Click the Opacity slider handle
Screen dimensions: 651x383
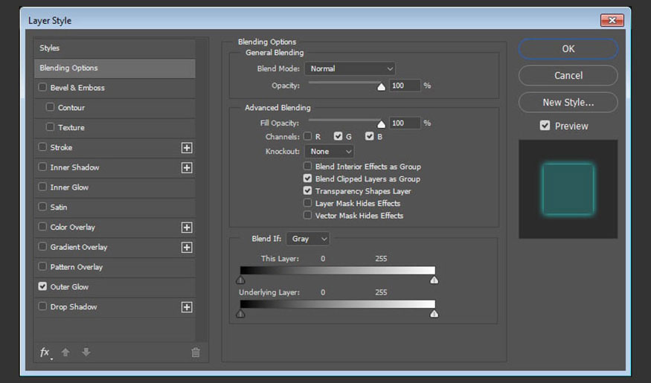[x=381, y=87]
